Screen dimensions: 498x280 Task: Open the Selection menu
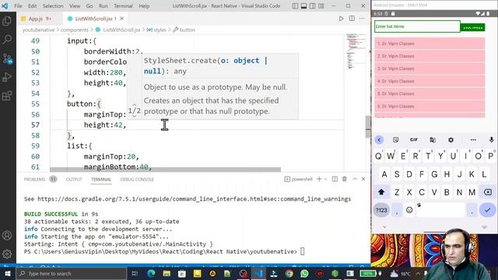[x=53, y=5]
